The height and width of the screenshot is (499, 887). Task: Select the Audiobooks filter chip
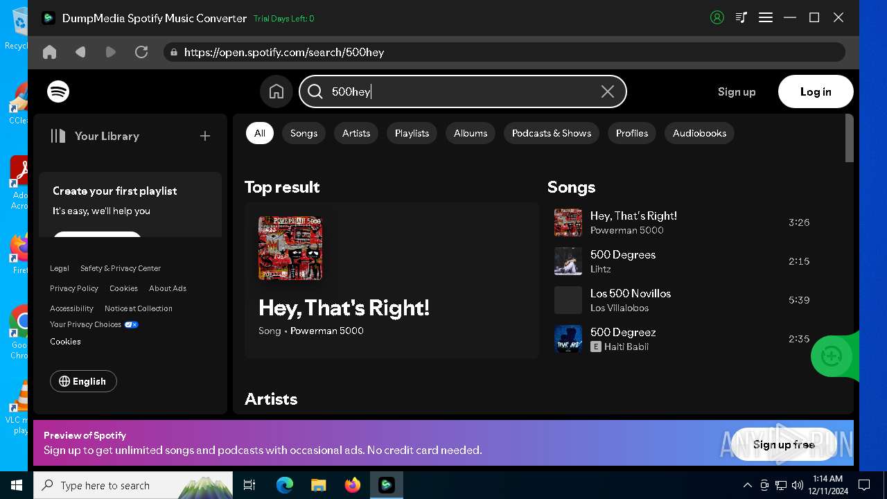pos(699,133)
